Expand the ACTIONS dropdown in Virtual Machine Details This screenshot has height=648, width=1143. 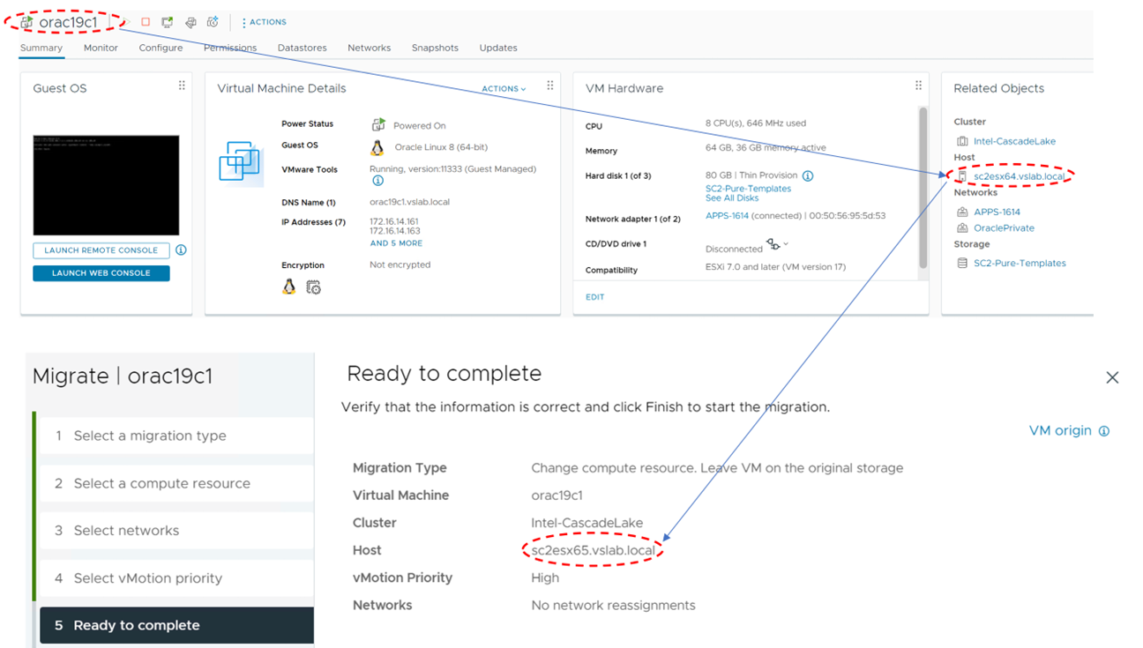(504, 89)
